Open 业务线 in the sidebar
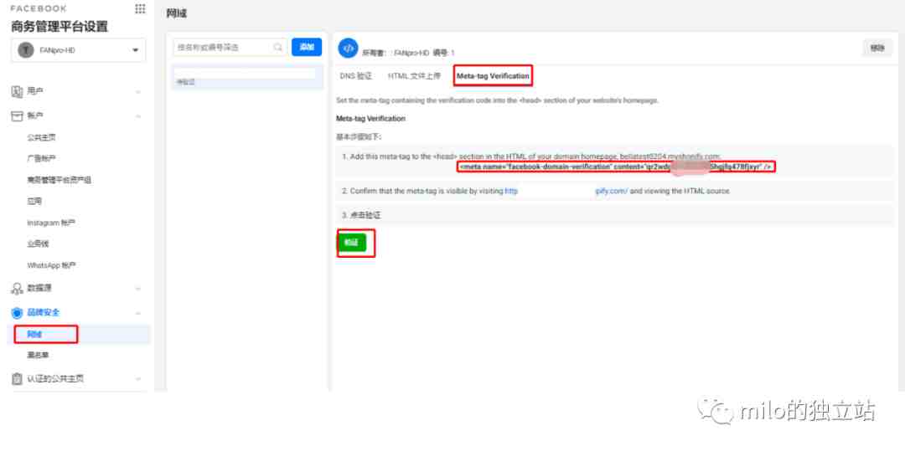Screen dimensions: 905x451 [x=38, y=243]
